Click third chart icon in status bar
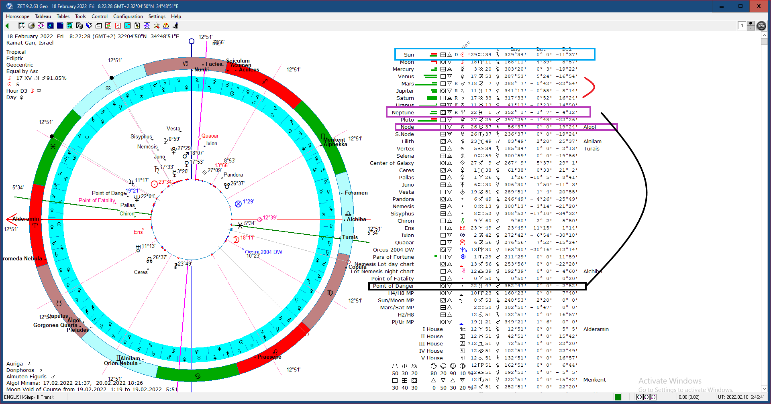This screenshot has height=404, width=771. coord(653,397)
